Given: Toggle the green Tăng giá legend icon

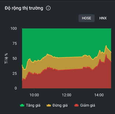Looking at the screenshot, I should (22, 105).
